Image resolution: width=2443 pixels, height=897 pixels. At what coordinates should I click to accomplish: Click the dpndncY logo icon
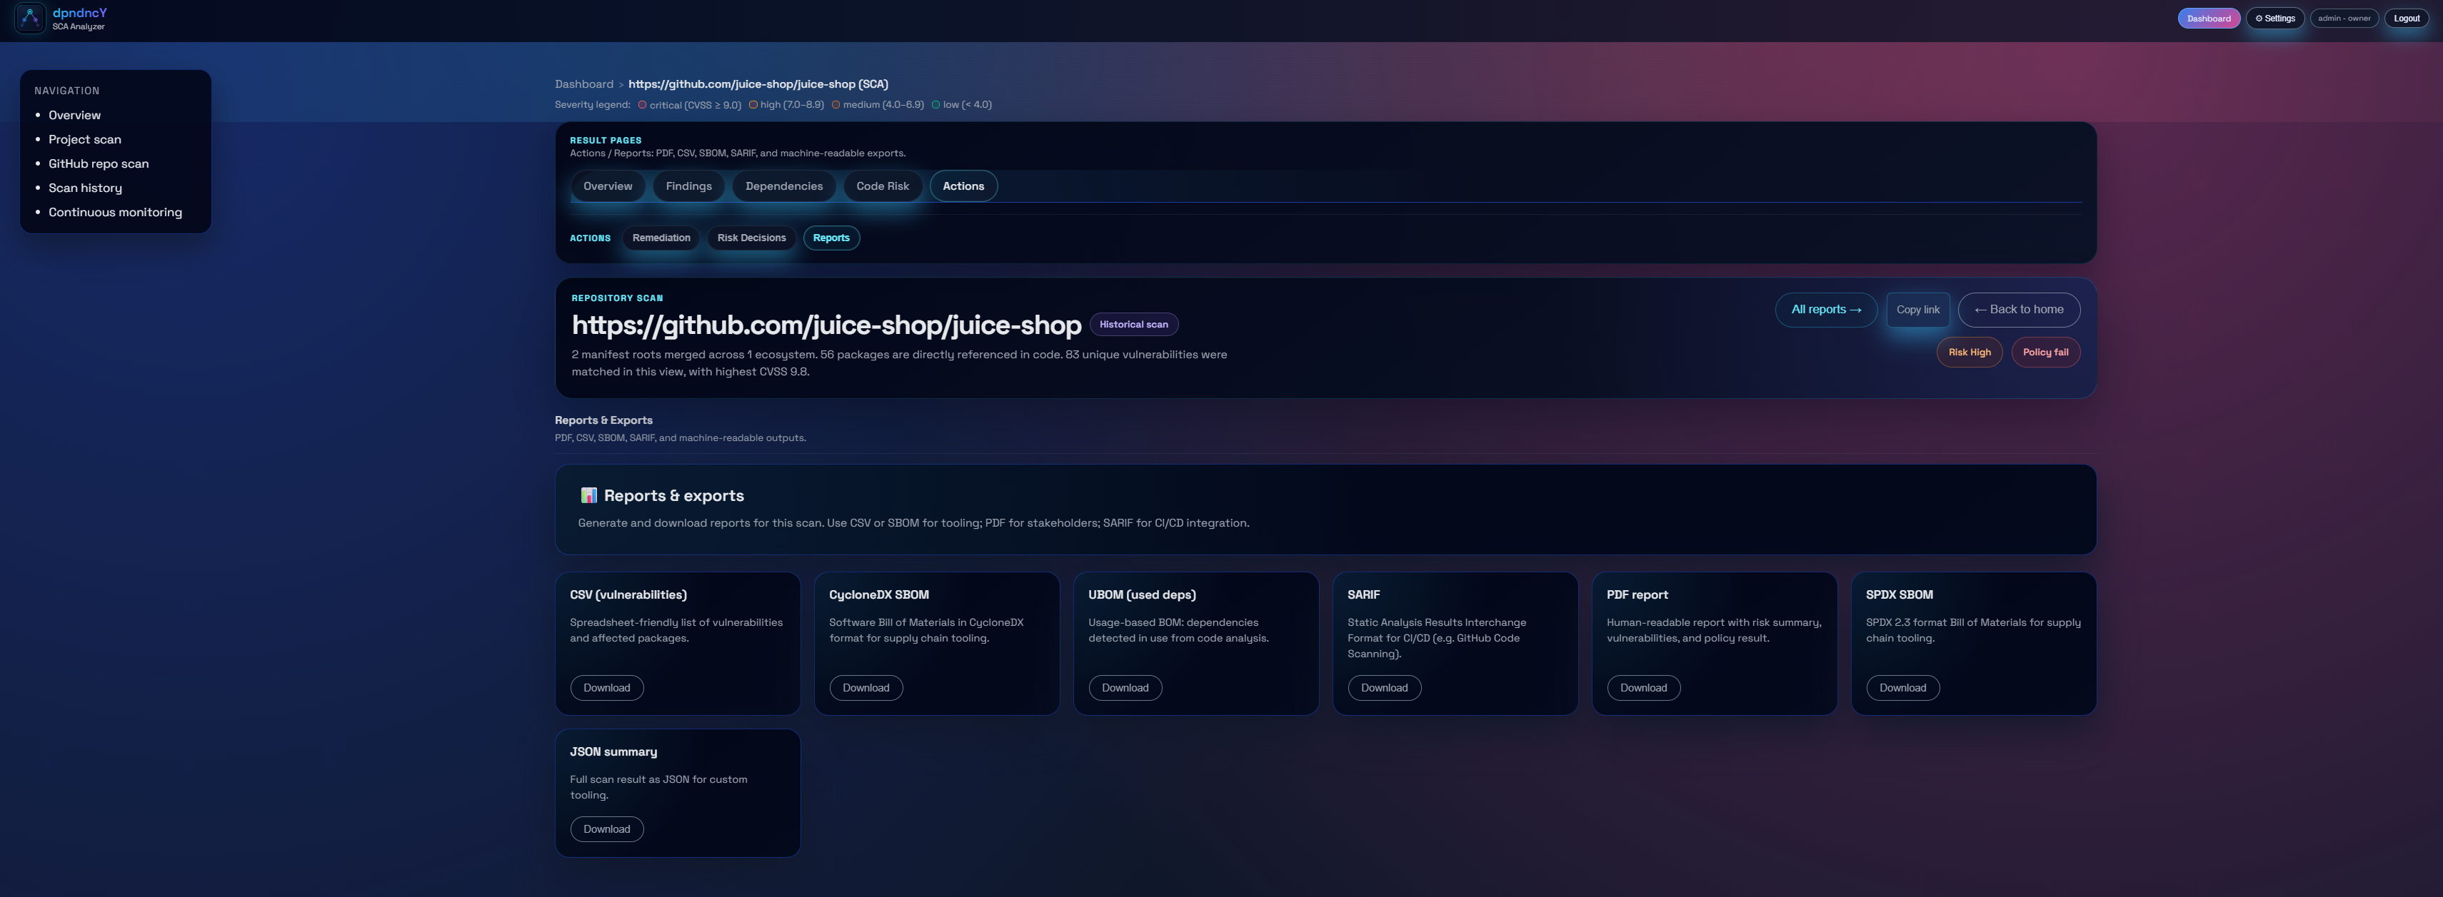tap(29, 18)
